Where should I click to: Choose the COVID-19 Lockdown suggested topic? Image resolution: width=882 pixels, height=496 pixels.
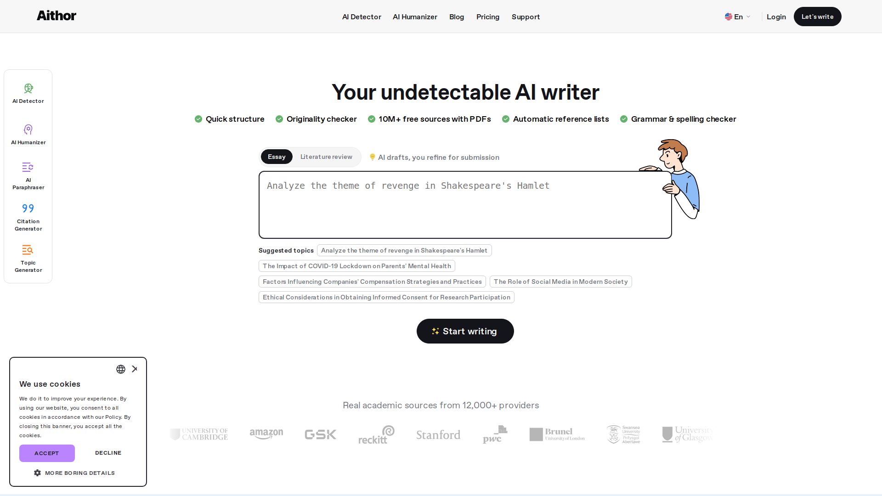[356, 266]
